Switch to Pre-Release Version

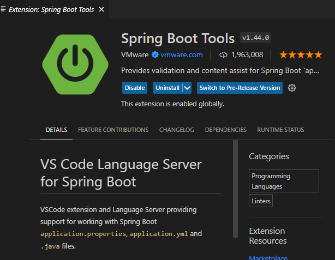(x=240, y=88)
